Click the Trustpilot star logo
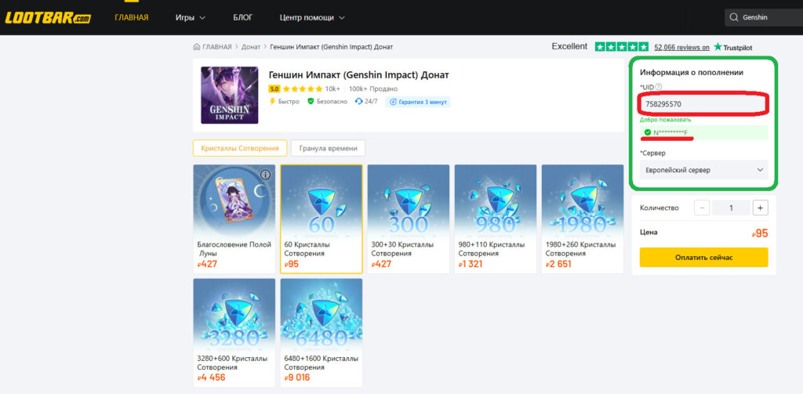 [718, 46]
